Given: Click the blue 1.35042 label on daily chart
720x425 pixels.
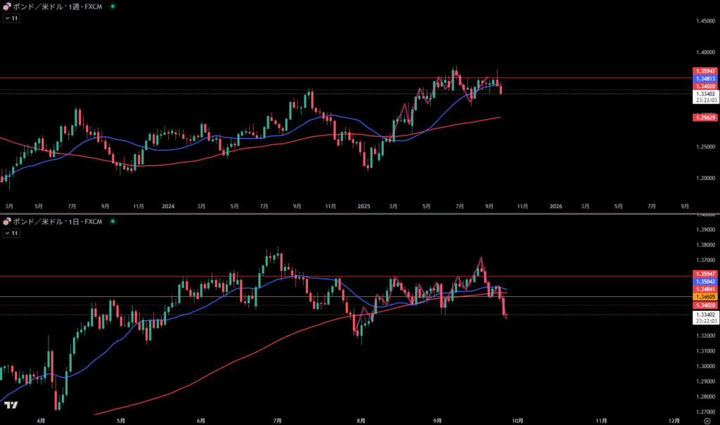Looking at the screenshot, I should (705, 281).
